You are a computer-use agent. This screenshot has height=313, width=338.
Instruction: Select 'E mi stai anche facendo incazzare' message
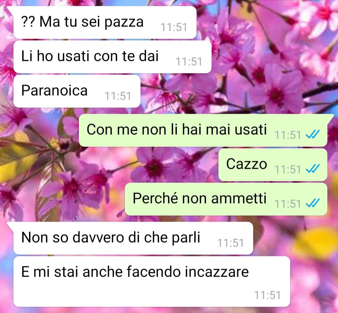(x=152, y=281)
